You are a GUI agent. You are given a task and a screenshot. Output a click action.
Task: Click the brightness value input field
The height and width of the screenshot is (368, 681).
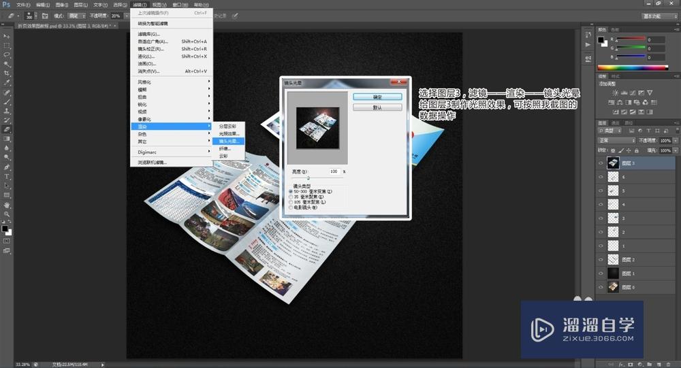[334, 171]
